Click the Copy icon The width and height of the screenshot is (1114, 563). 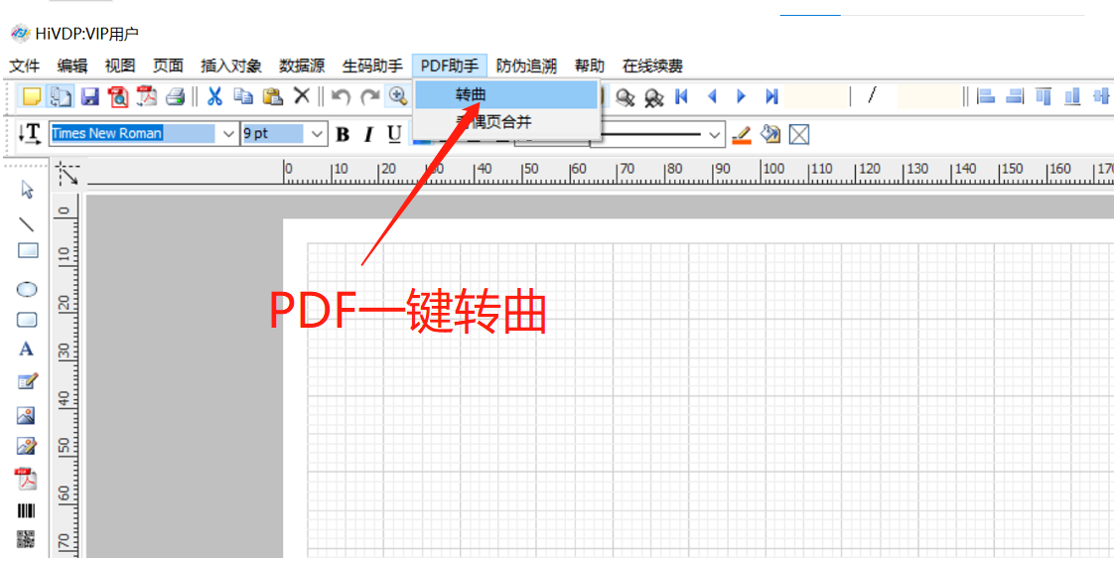coord(243,96)
